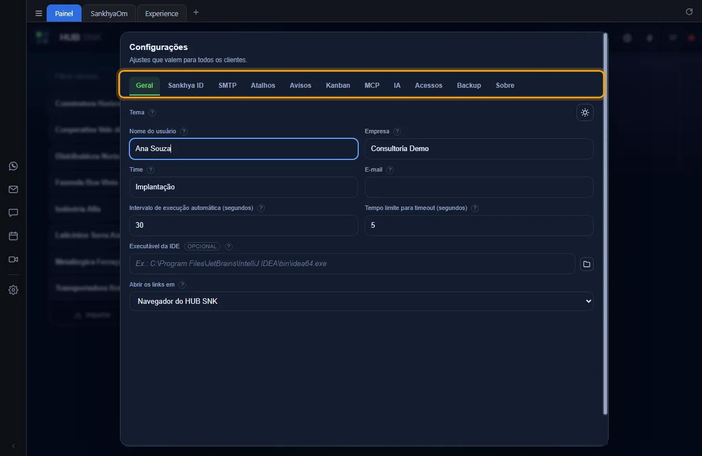Open the IA settings tab
The height and width of the screenshot is (456, 702).
point(397,86)
